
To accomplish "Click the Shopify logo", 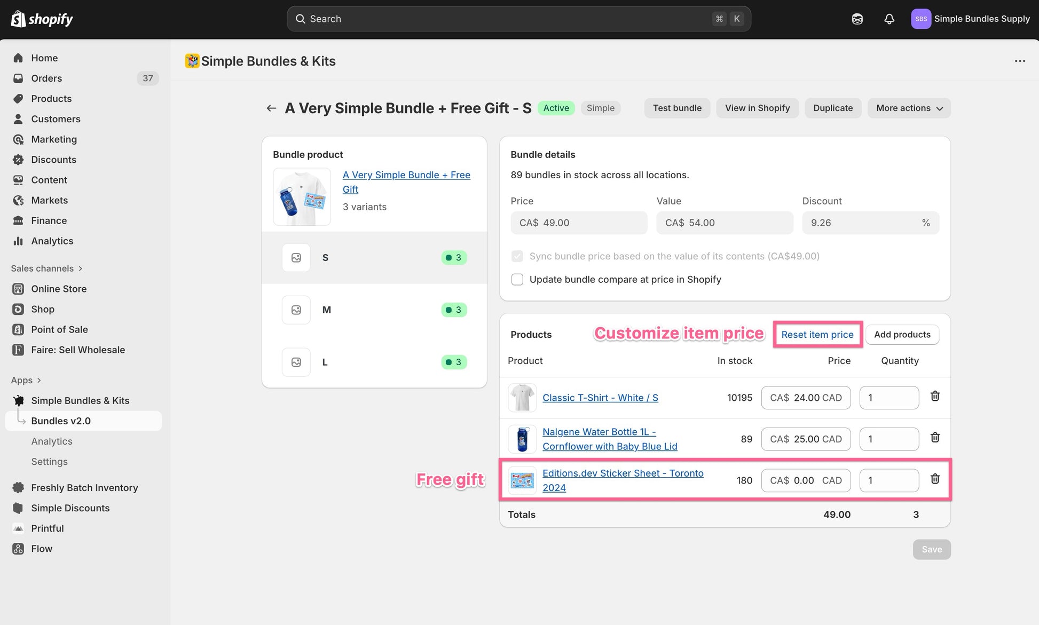I will click(42, 19).
